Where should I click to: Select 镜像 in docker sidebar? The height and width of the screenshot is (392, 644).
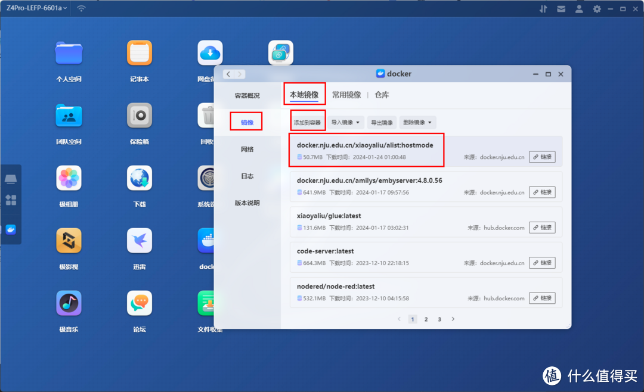pyautogui.click(x=247, y=122)
